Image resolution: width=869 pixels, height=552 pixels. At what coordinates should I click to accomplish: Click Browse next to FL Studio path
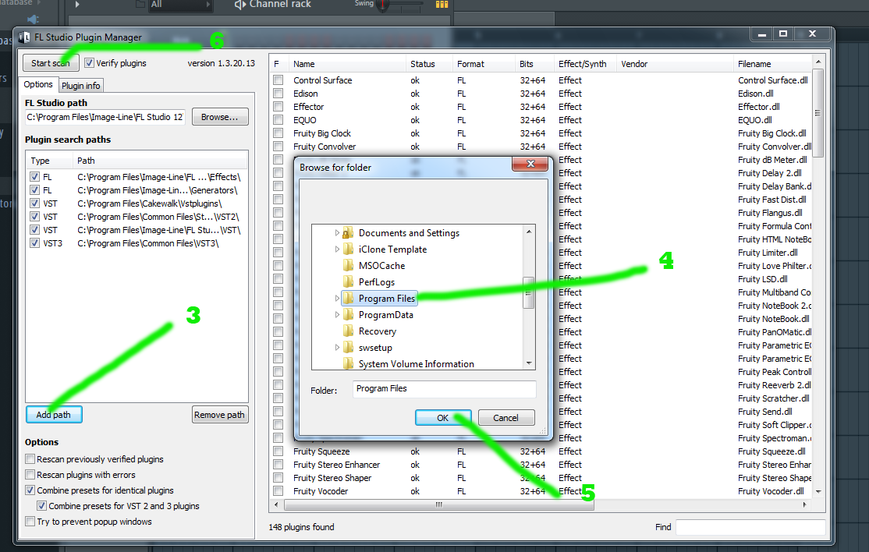[220, 117]
